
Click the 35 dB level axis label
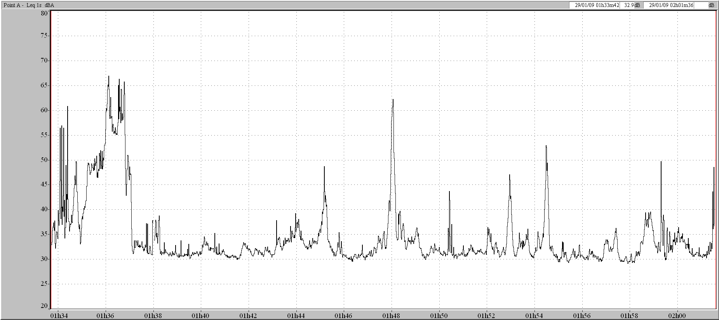pyautogui.click(x=44, y=234)
